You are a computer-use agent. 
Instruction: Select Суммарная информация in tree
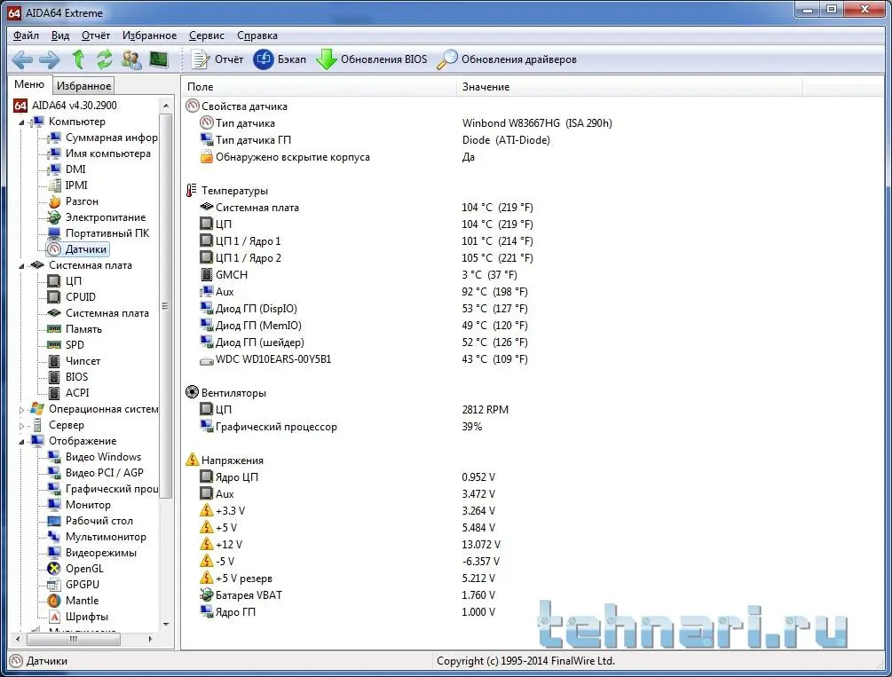click(x=103, y=138)
